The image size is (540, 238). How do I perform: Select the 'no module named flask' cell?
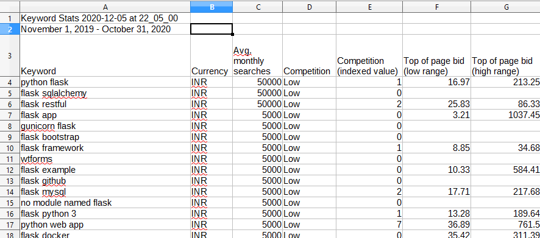click(x=105, y=203)
